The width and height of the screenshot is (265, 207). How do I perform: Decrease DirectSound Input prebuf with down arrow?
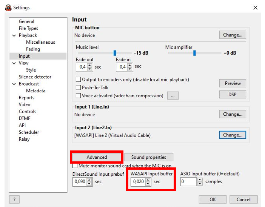click(x=89, y=184)
